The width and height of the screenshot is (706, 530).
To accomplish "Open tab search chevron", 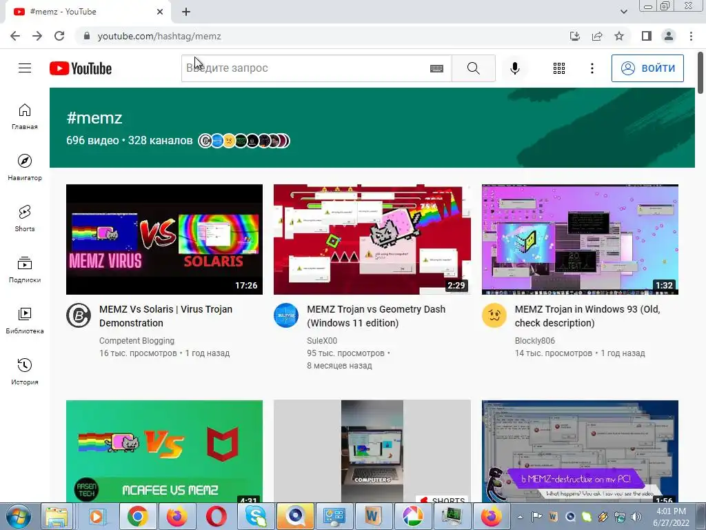I will (x=623, y=12).
